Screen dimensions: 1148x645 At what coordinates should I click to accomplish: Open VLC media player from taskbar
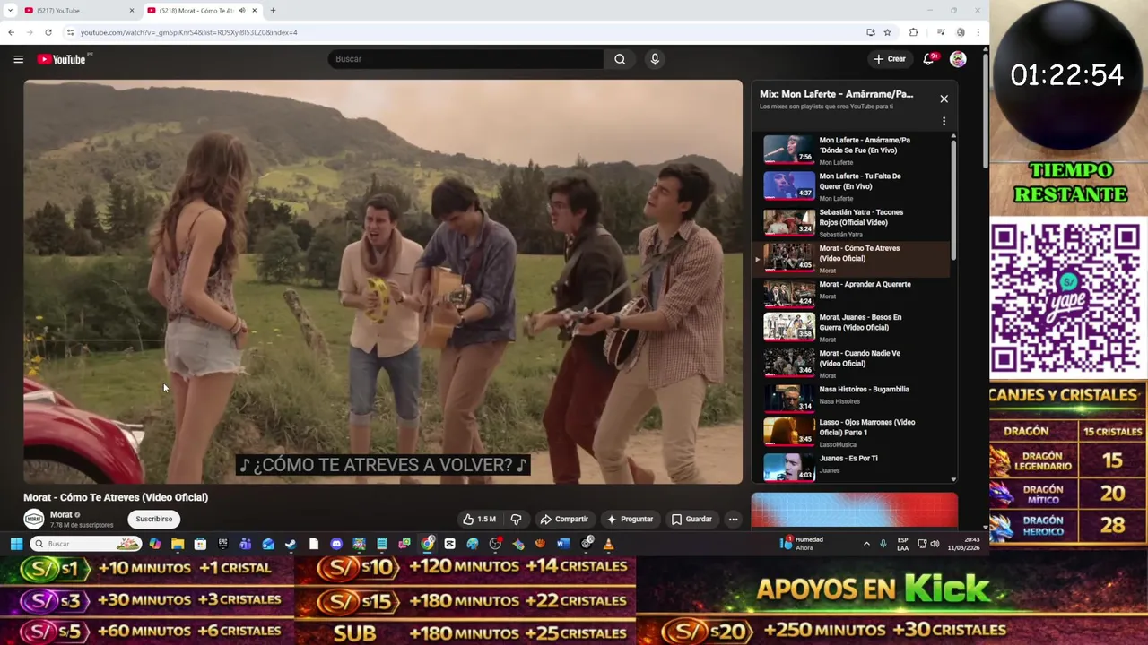point(609,544)
